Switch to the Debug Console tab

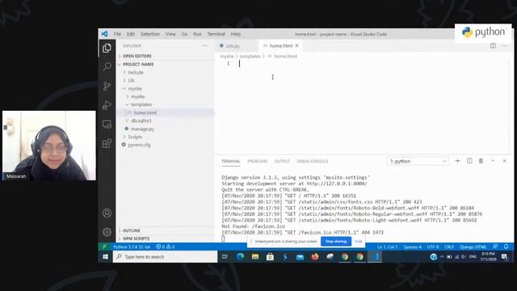point(313,162)
